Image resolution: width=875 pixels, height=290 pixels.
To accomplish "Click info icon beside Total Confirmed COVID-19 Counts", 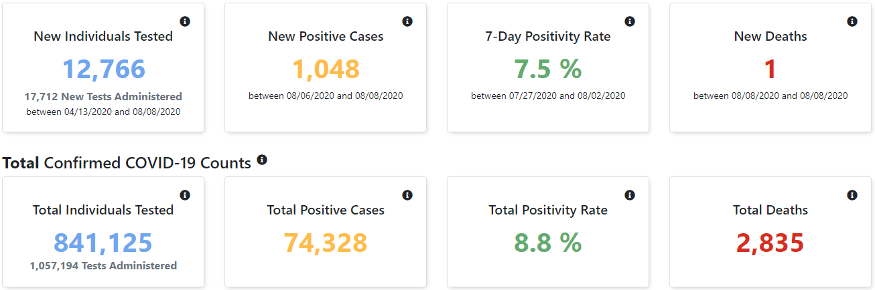I will (x=262, y=160).
